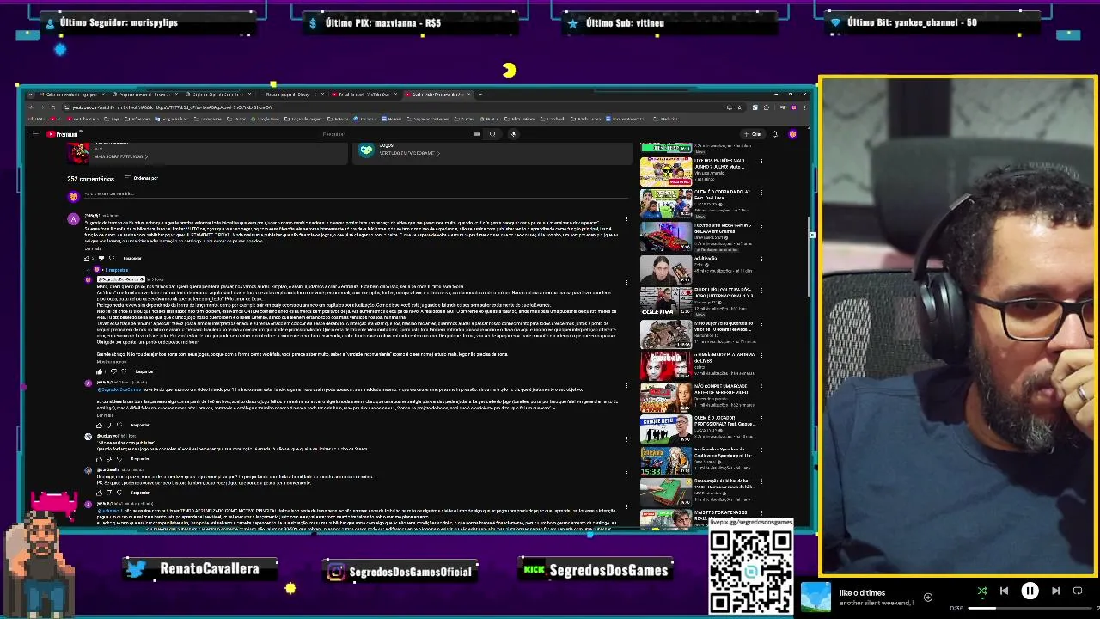This screenshot has height=619, width=1100.
Task: Open the YouTube guide hamburger menu
Action: coord(35,134)
